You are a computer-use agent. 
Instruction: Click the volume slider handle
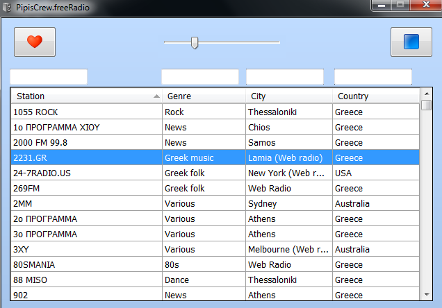(195, 42)
